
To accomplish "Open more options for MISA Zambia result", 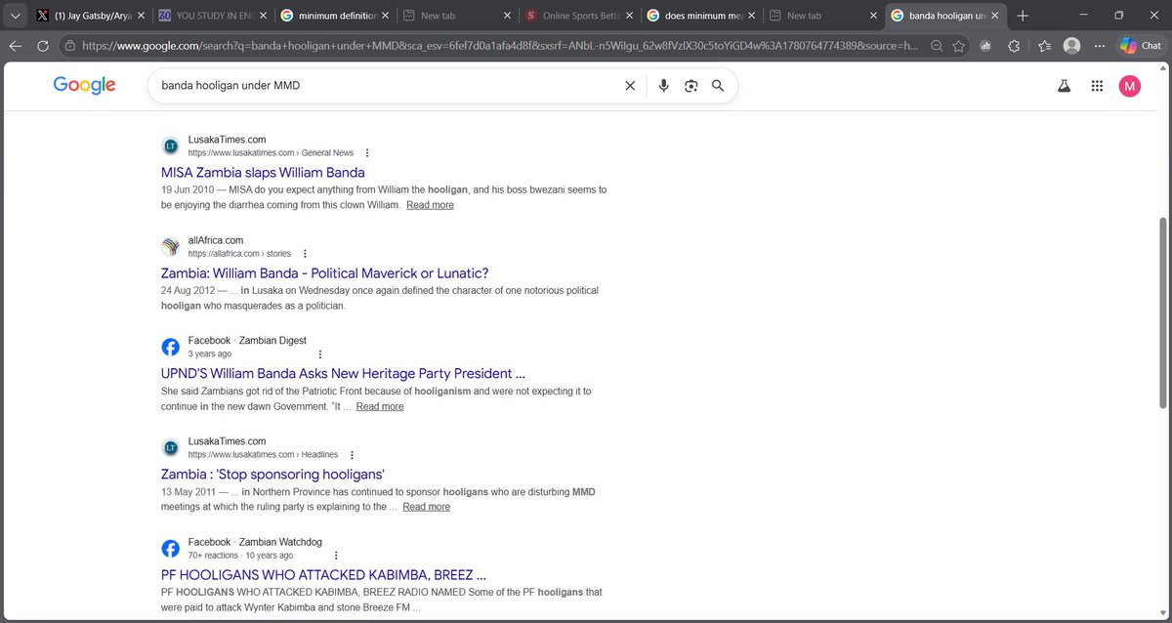I will [367, 153].
